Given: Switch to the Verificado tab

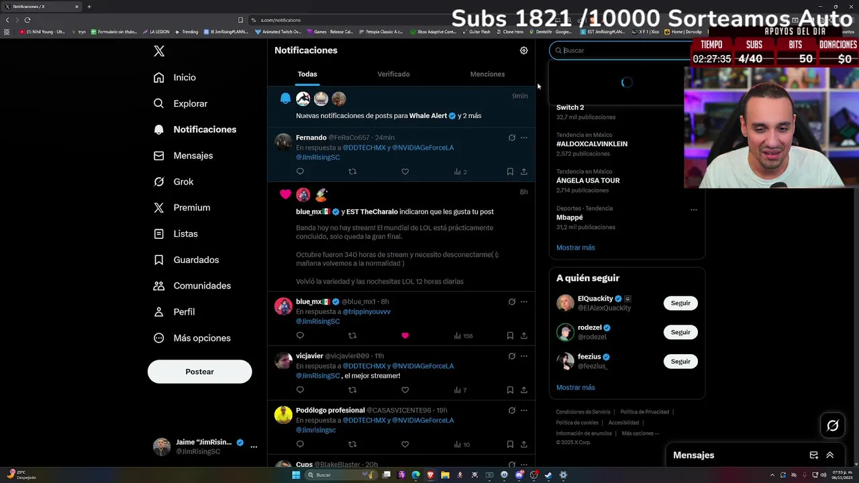Looking at the screenshot, I should (x=393, y=74).
